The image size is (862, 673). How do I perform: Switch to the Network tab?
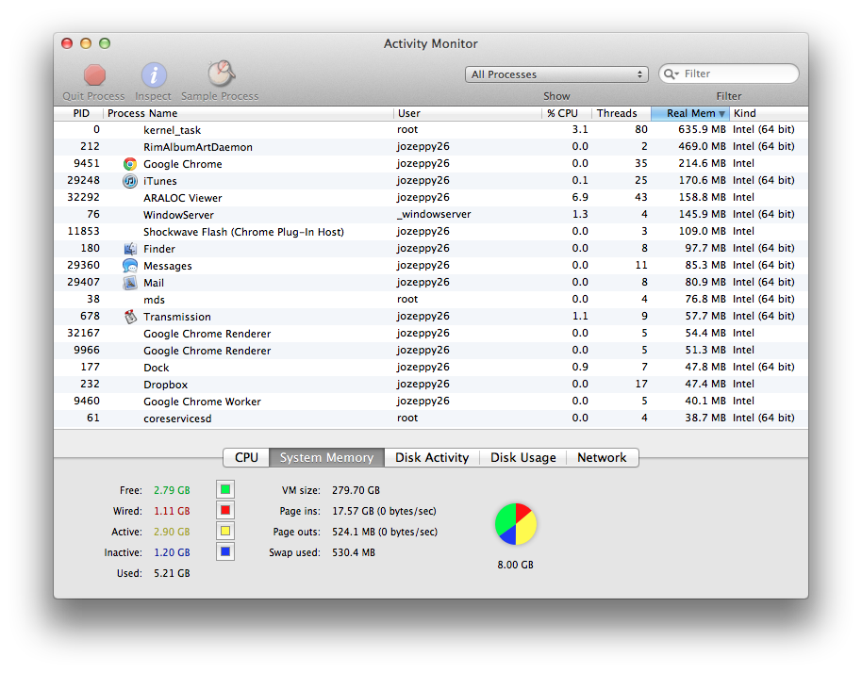(x=602, y=458)
